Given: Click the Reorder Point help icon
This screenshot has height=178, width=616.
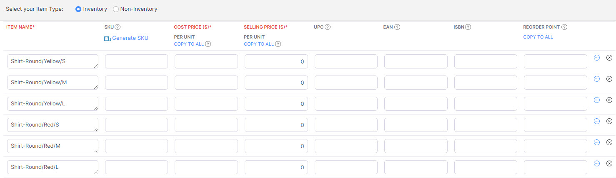Looking at the screenshot, I should click(x=564, y=27).
